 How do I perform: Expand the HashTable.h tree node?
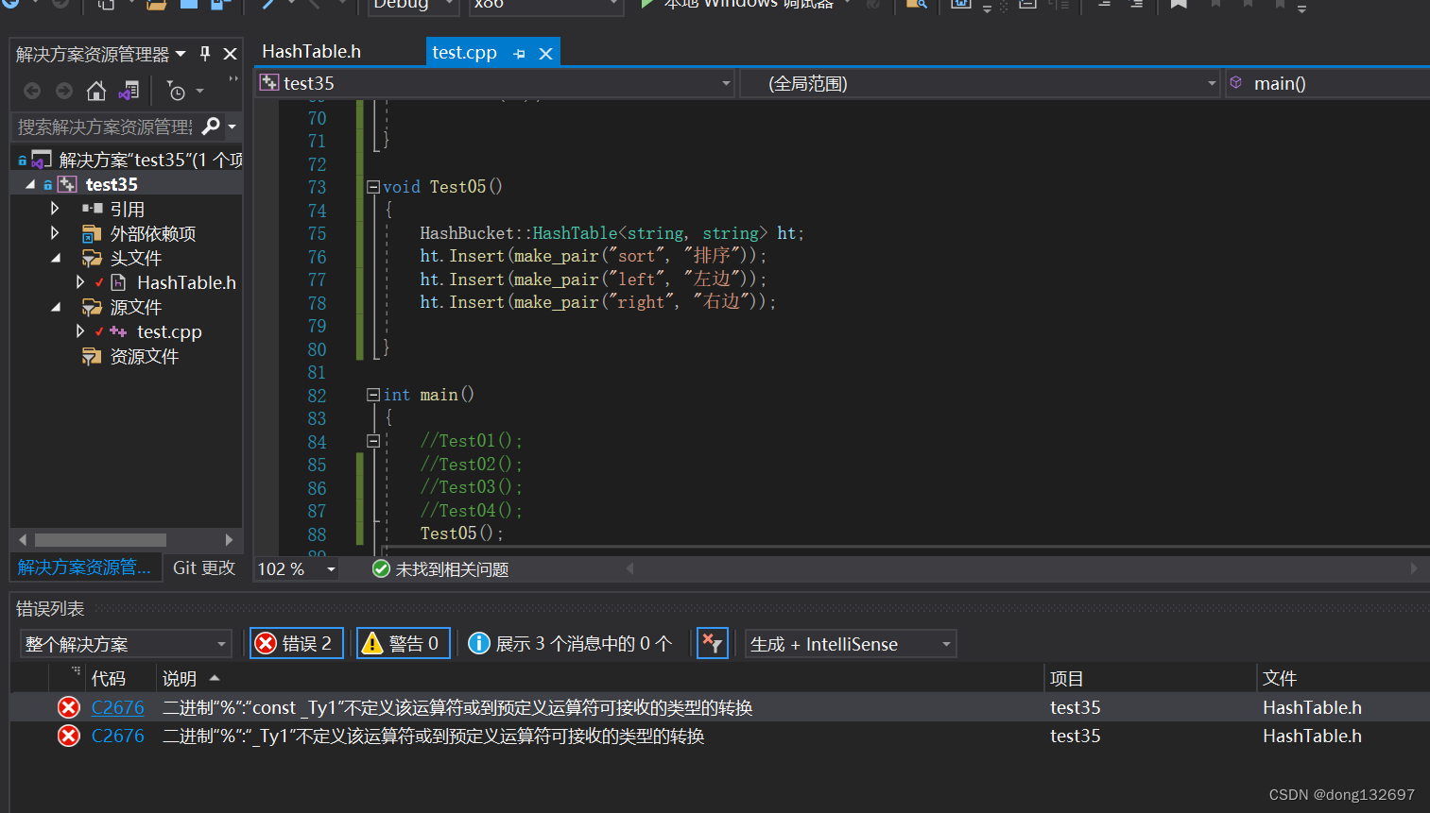tap(79, 281)
